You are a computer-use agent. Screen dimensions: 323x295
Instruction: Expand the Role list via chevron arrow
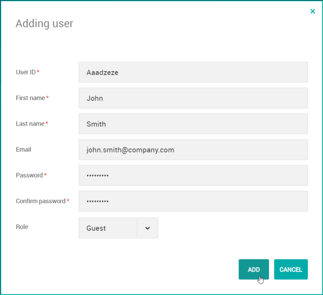click(147, 228)
